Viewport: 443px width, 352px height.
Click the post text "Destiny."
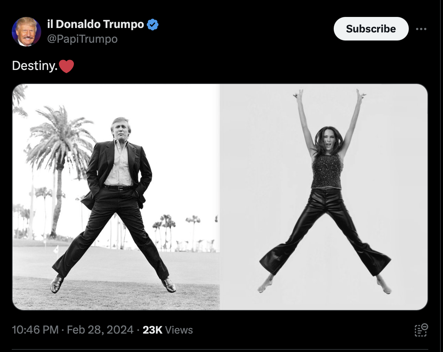tap(35, 66)
